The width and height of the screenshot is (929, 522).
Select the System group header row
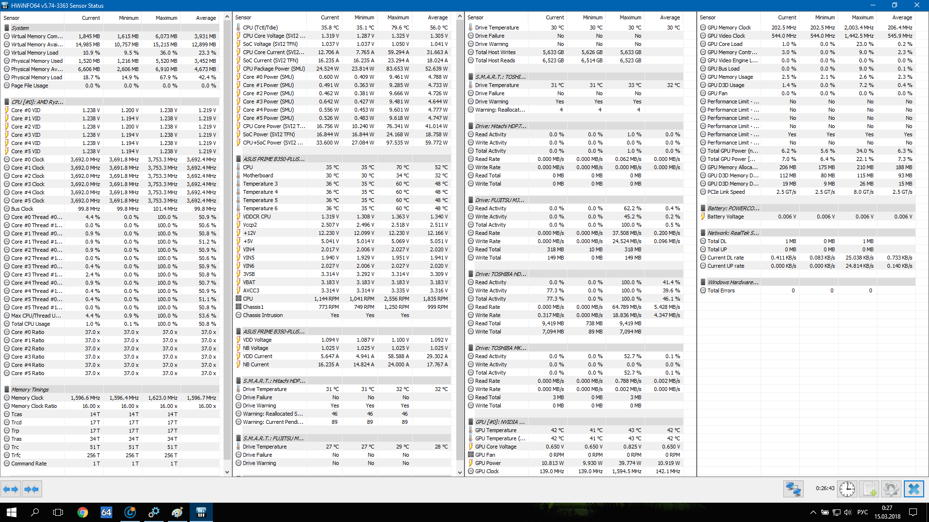tap(20, 28)
